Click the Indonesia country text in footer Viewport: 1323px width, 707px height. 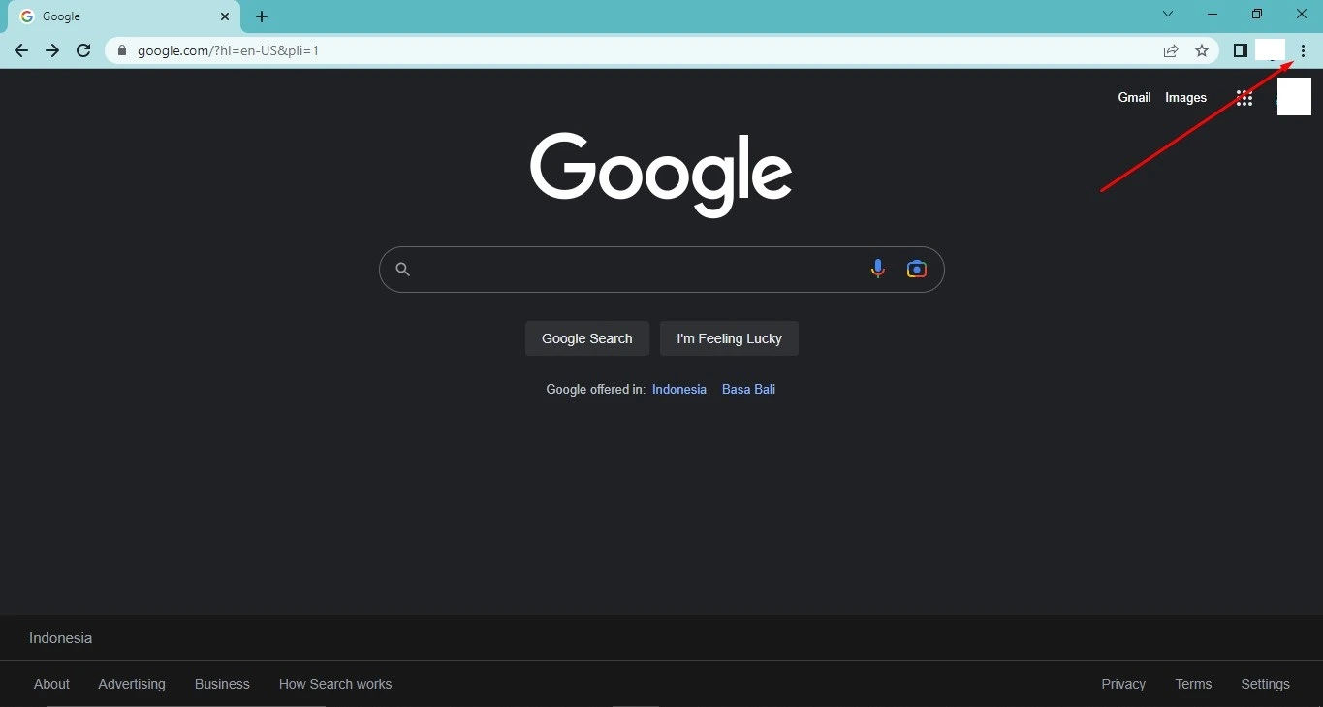click(60, 638)
